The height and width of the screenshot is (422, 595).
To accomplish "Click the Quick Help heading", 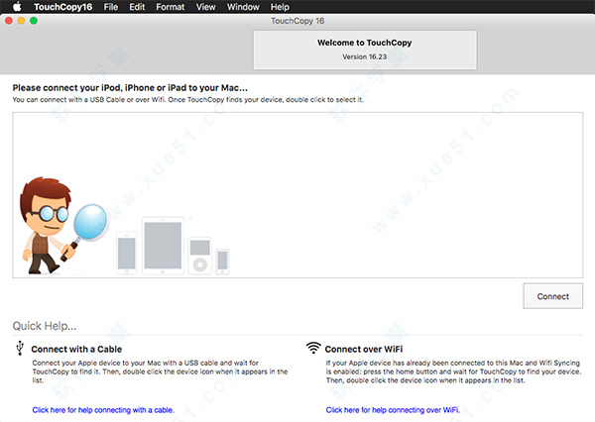I will [x=45, y=326].
